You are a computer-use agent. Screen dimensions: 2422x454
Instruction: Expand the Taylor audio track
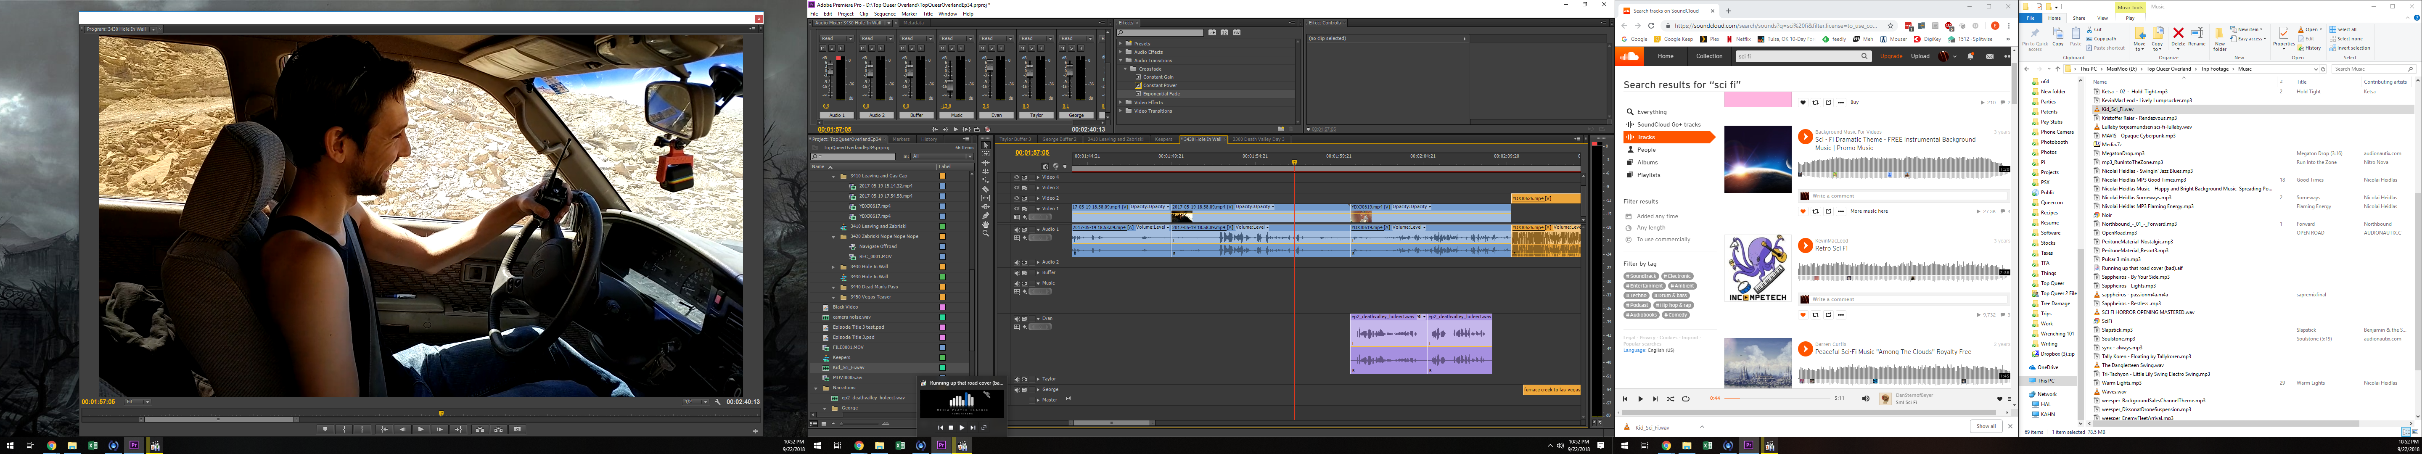coord(1038,379)
